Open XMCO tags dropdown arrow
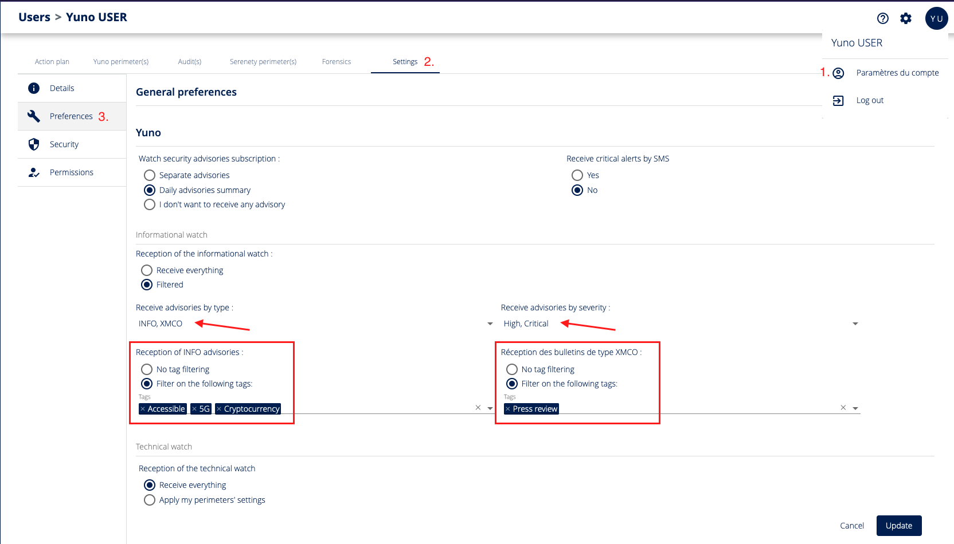 pyautogui.click(x=855, y=408)
